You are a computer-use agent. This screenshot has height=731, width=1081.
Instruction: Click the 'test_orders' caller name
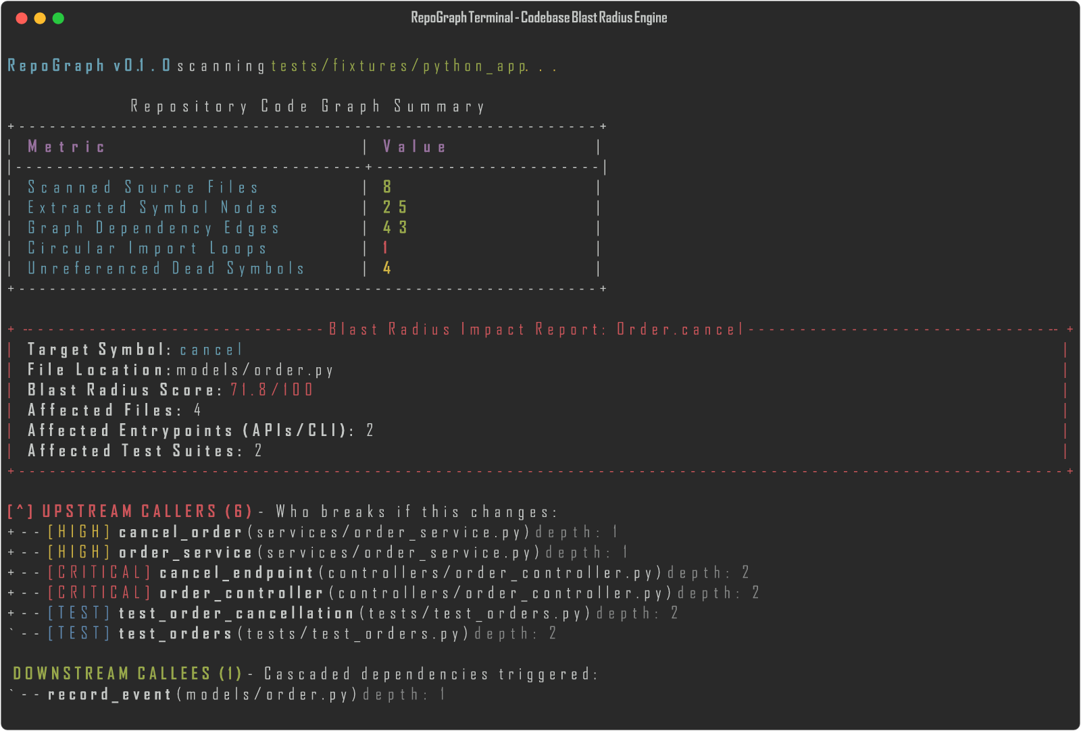pyautogui.click(x=176, y=633)
